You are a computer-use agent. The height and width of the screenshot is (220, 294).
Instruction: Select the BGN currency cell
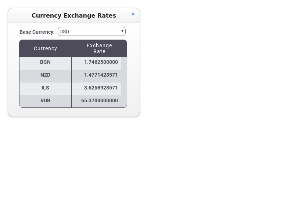pos(45,62)
